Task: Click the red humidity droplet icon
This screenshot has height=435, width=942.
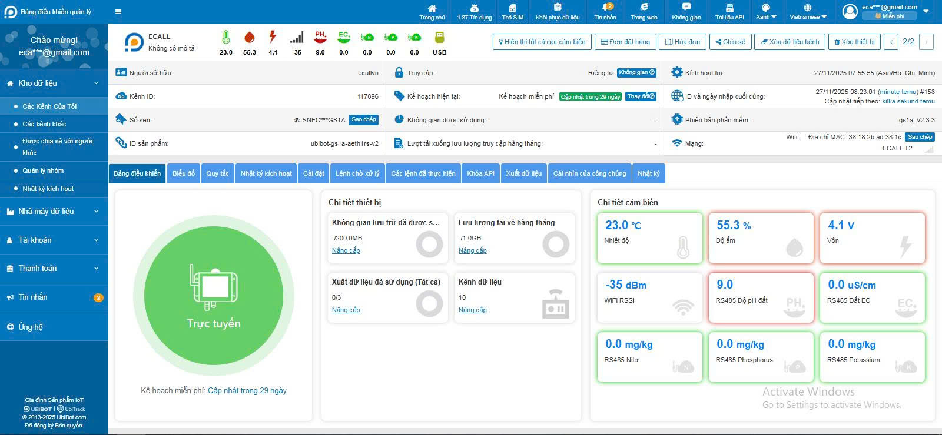Action: tap(250, 38)
